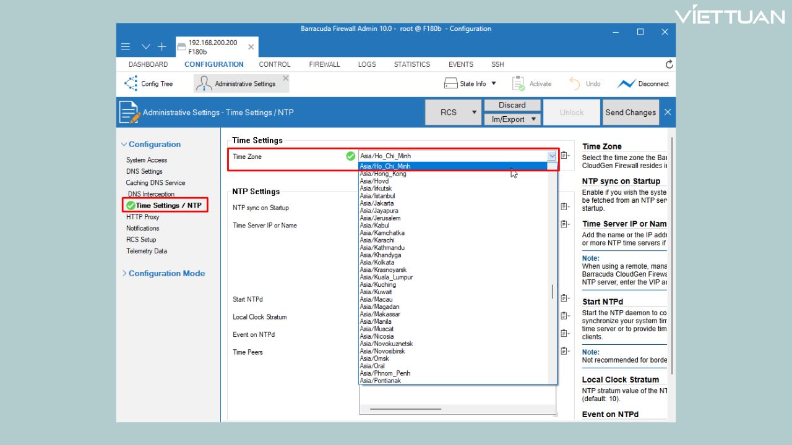Add a new connection tab with plus icon
This screenshot has height=445, width=792.
tap(161, 47)
